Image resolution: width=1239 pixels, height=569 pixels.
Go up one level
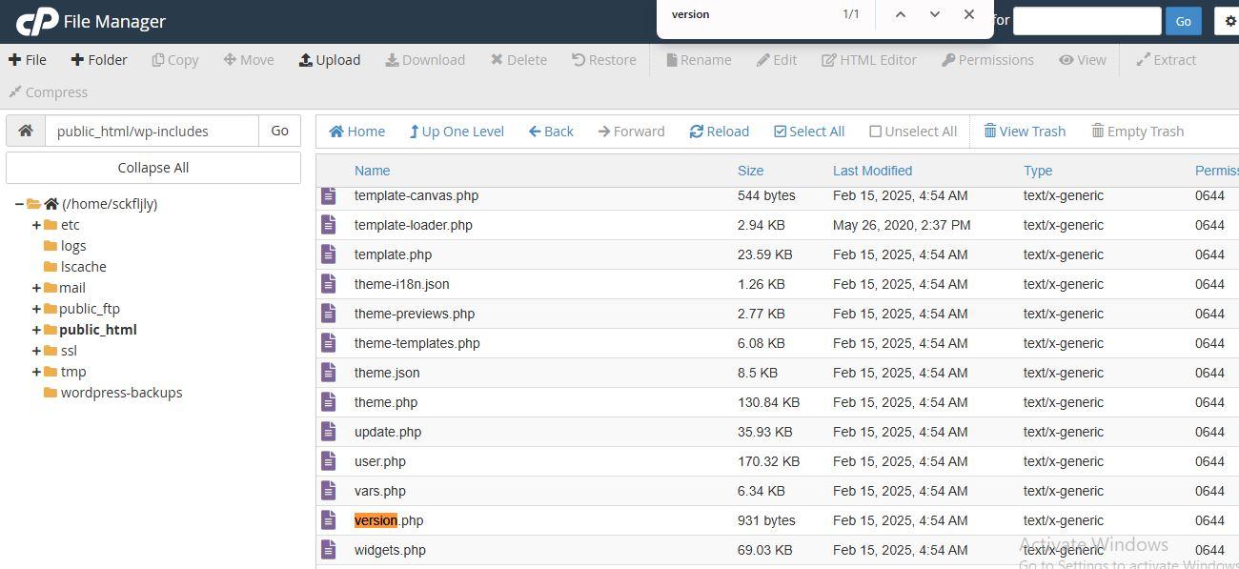(456, 132)
